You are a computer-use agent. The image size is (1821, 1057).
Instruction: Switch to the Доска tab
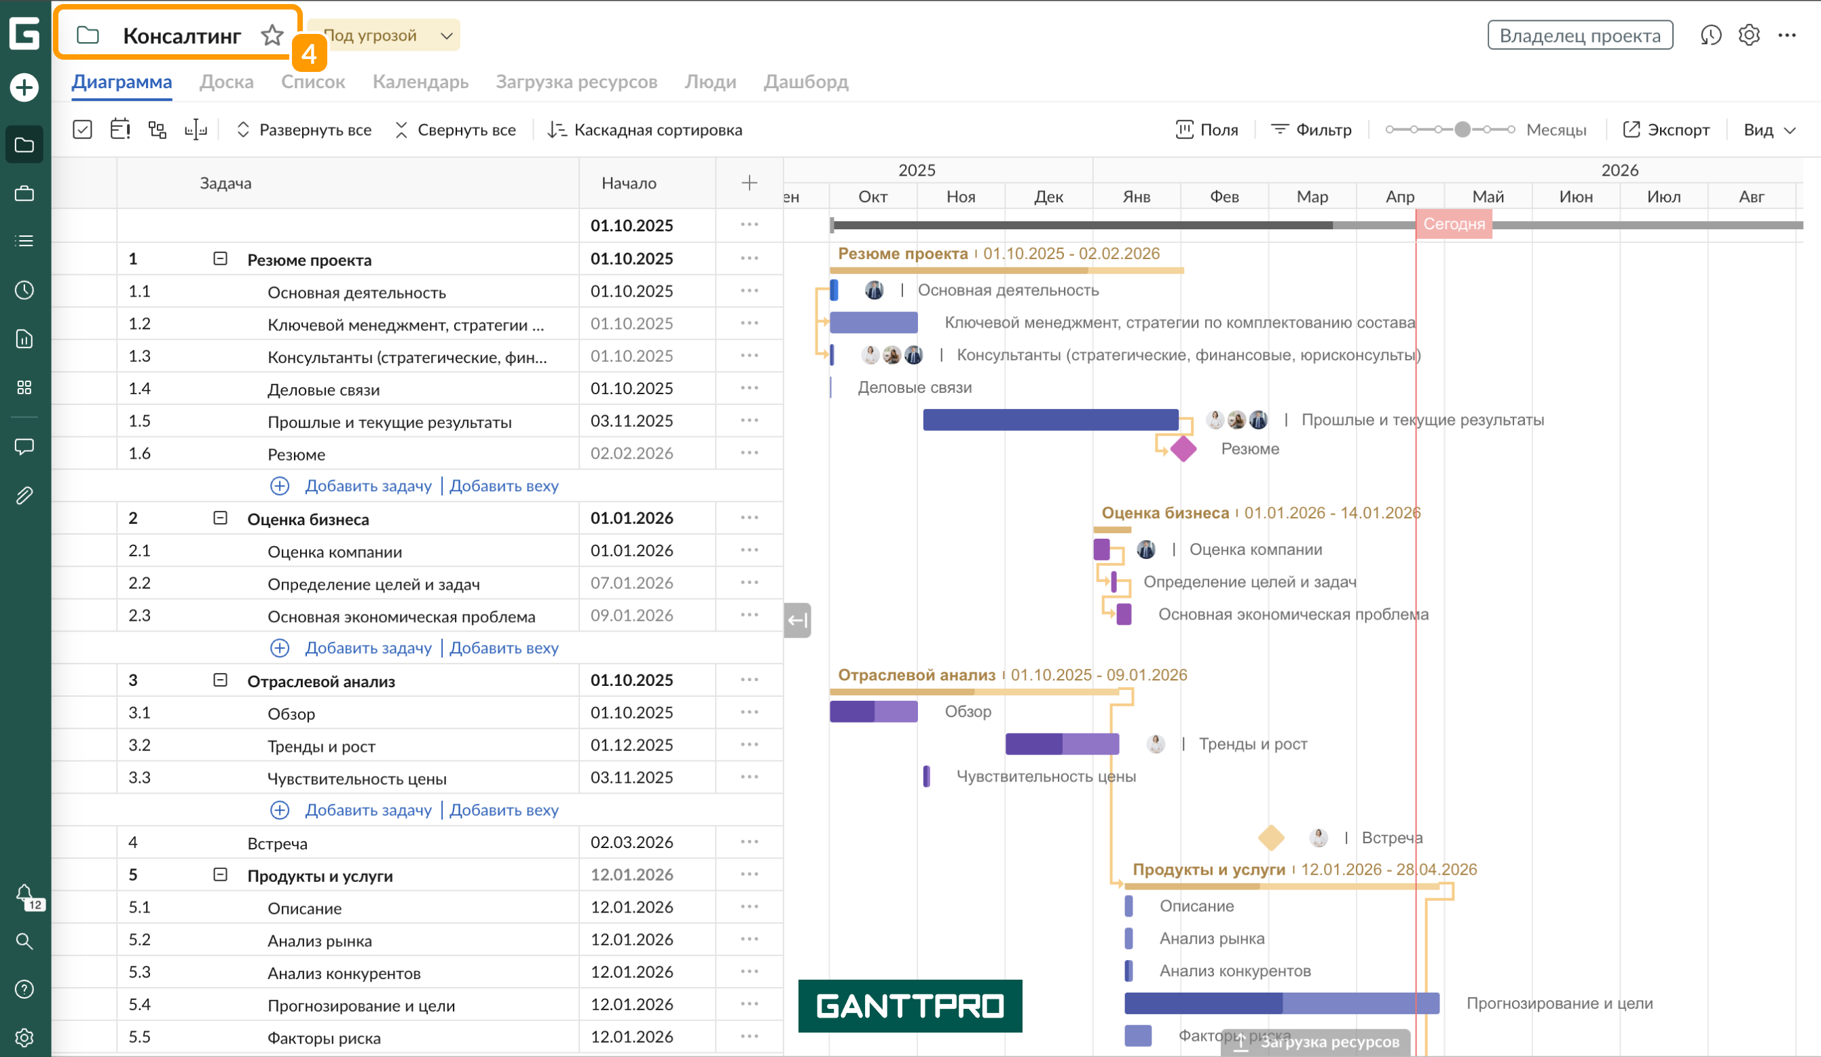(226, 81)
